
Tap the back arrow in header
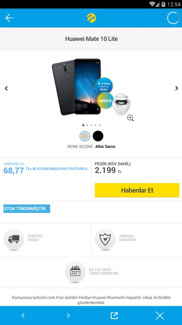9,18
